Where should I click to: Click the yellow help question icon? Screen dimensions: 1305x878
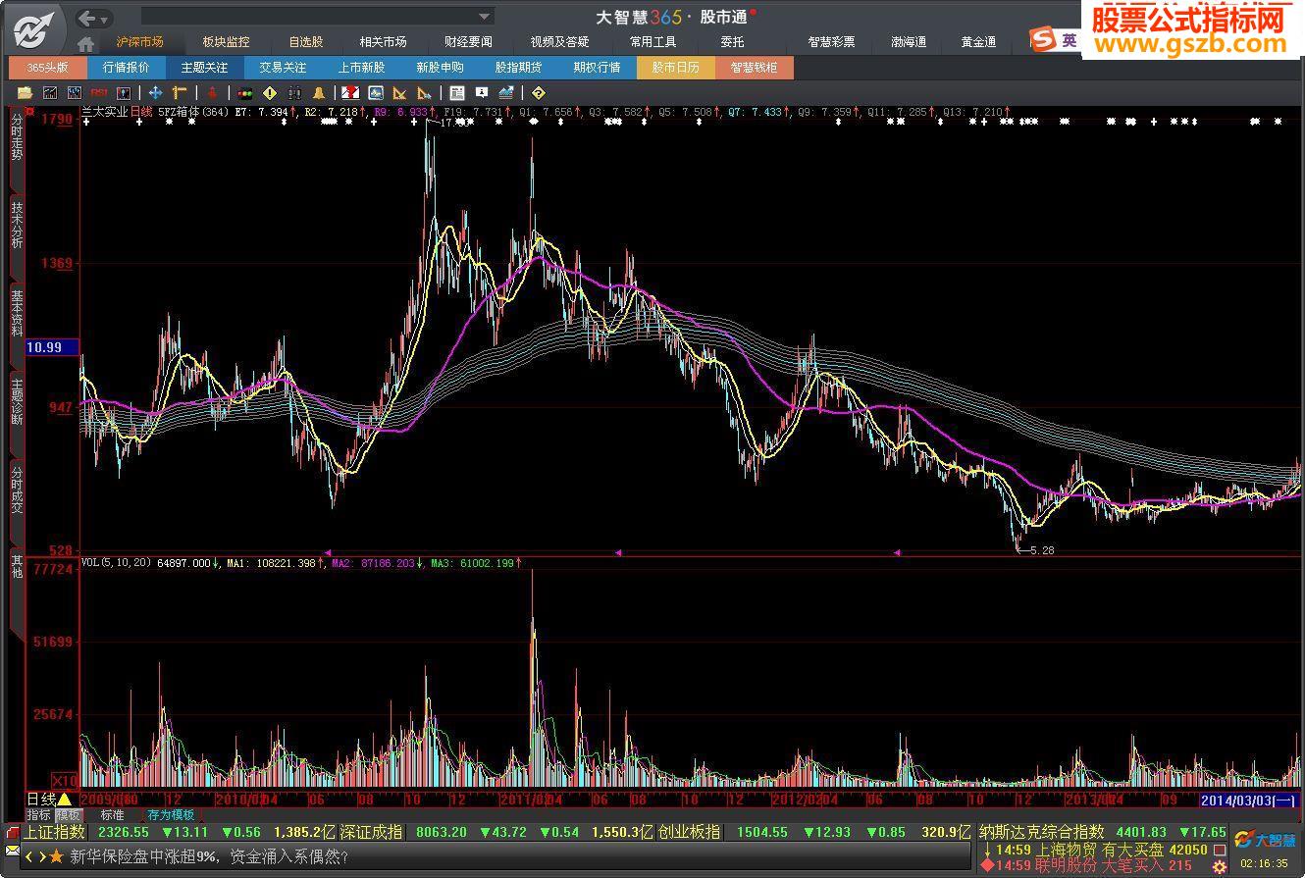[x=538, y=93]
